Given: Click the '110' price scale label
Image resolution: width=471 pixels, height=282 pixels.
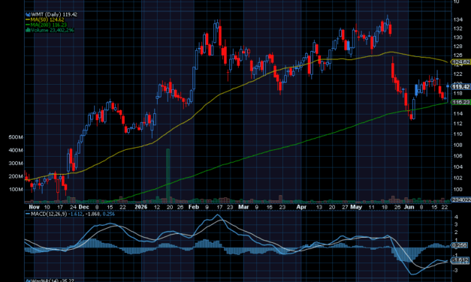Looking at the screenshot, I should (457, 134).
